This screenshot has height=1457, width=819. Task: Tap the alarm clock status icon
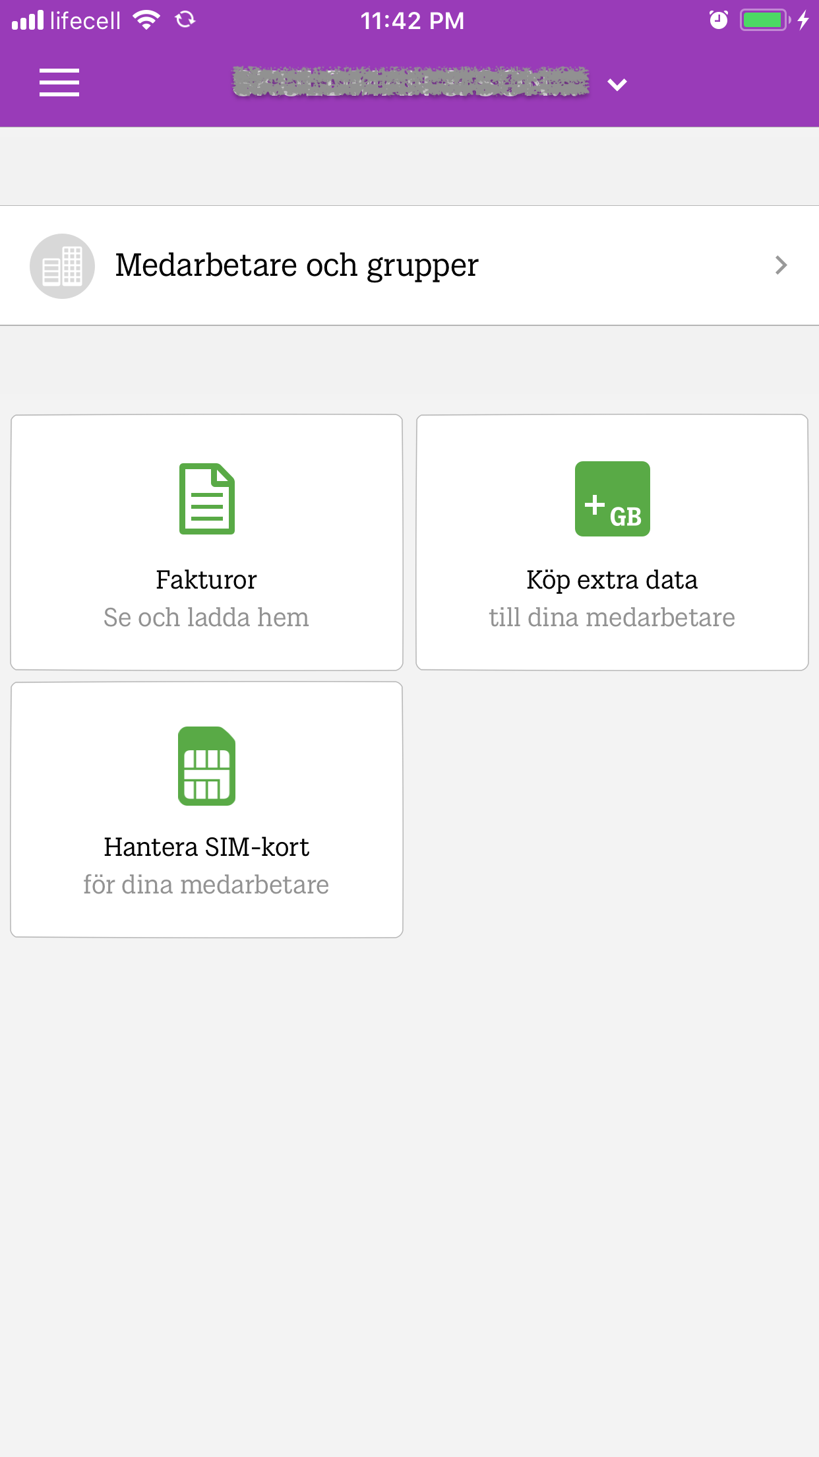pyautogui.click(x=719, y=20)
